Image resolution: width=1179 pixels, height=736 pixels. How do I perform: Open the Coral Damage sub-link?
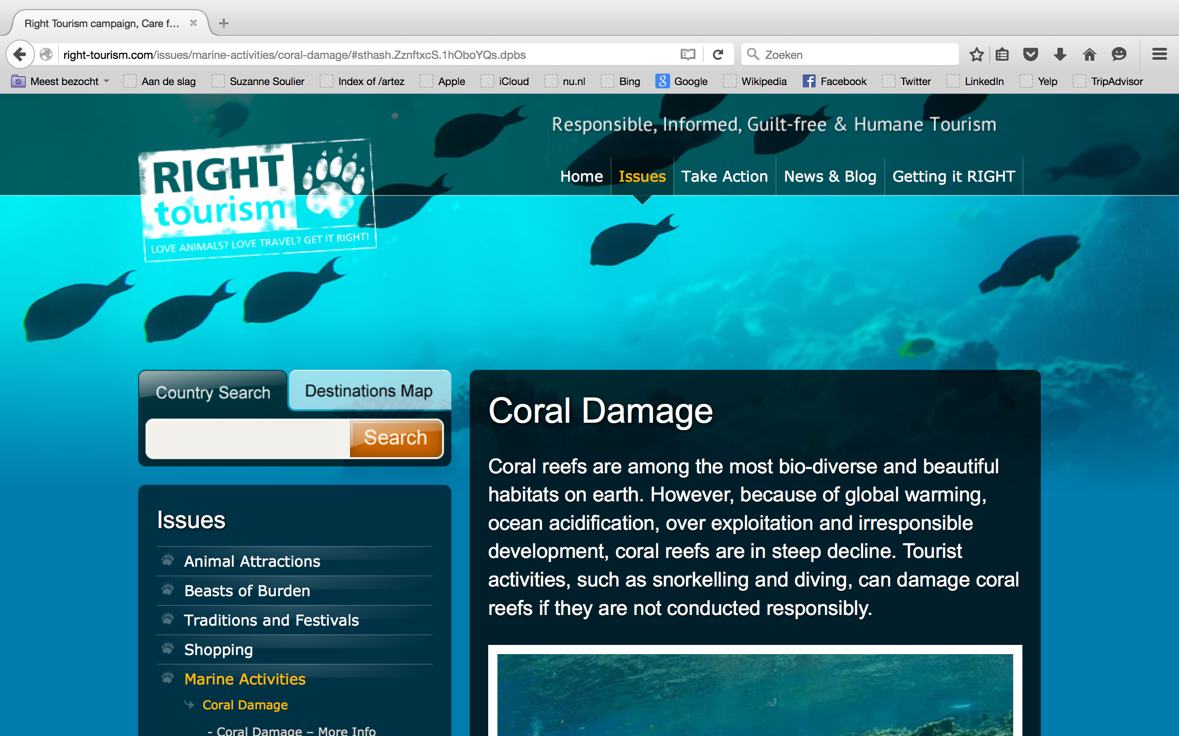point(245,705)
